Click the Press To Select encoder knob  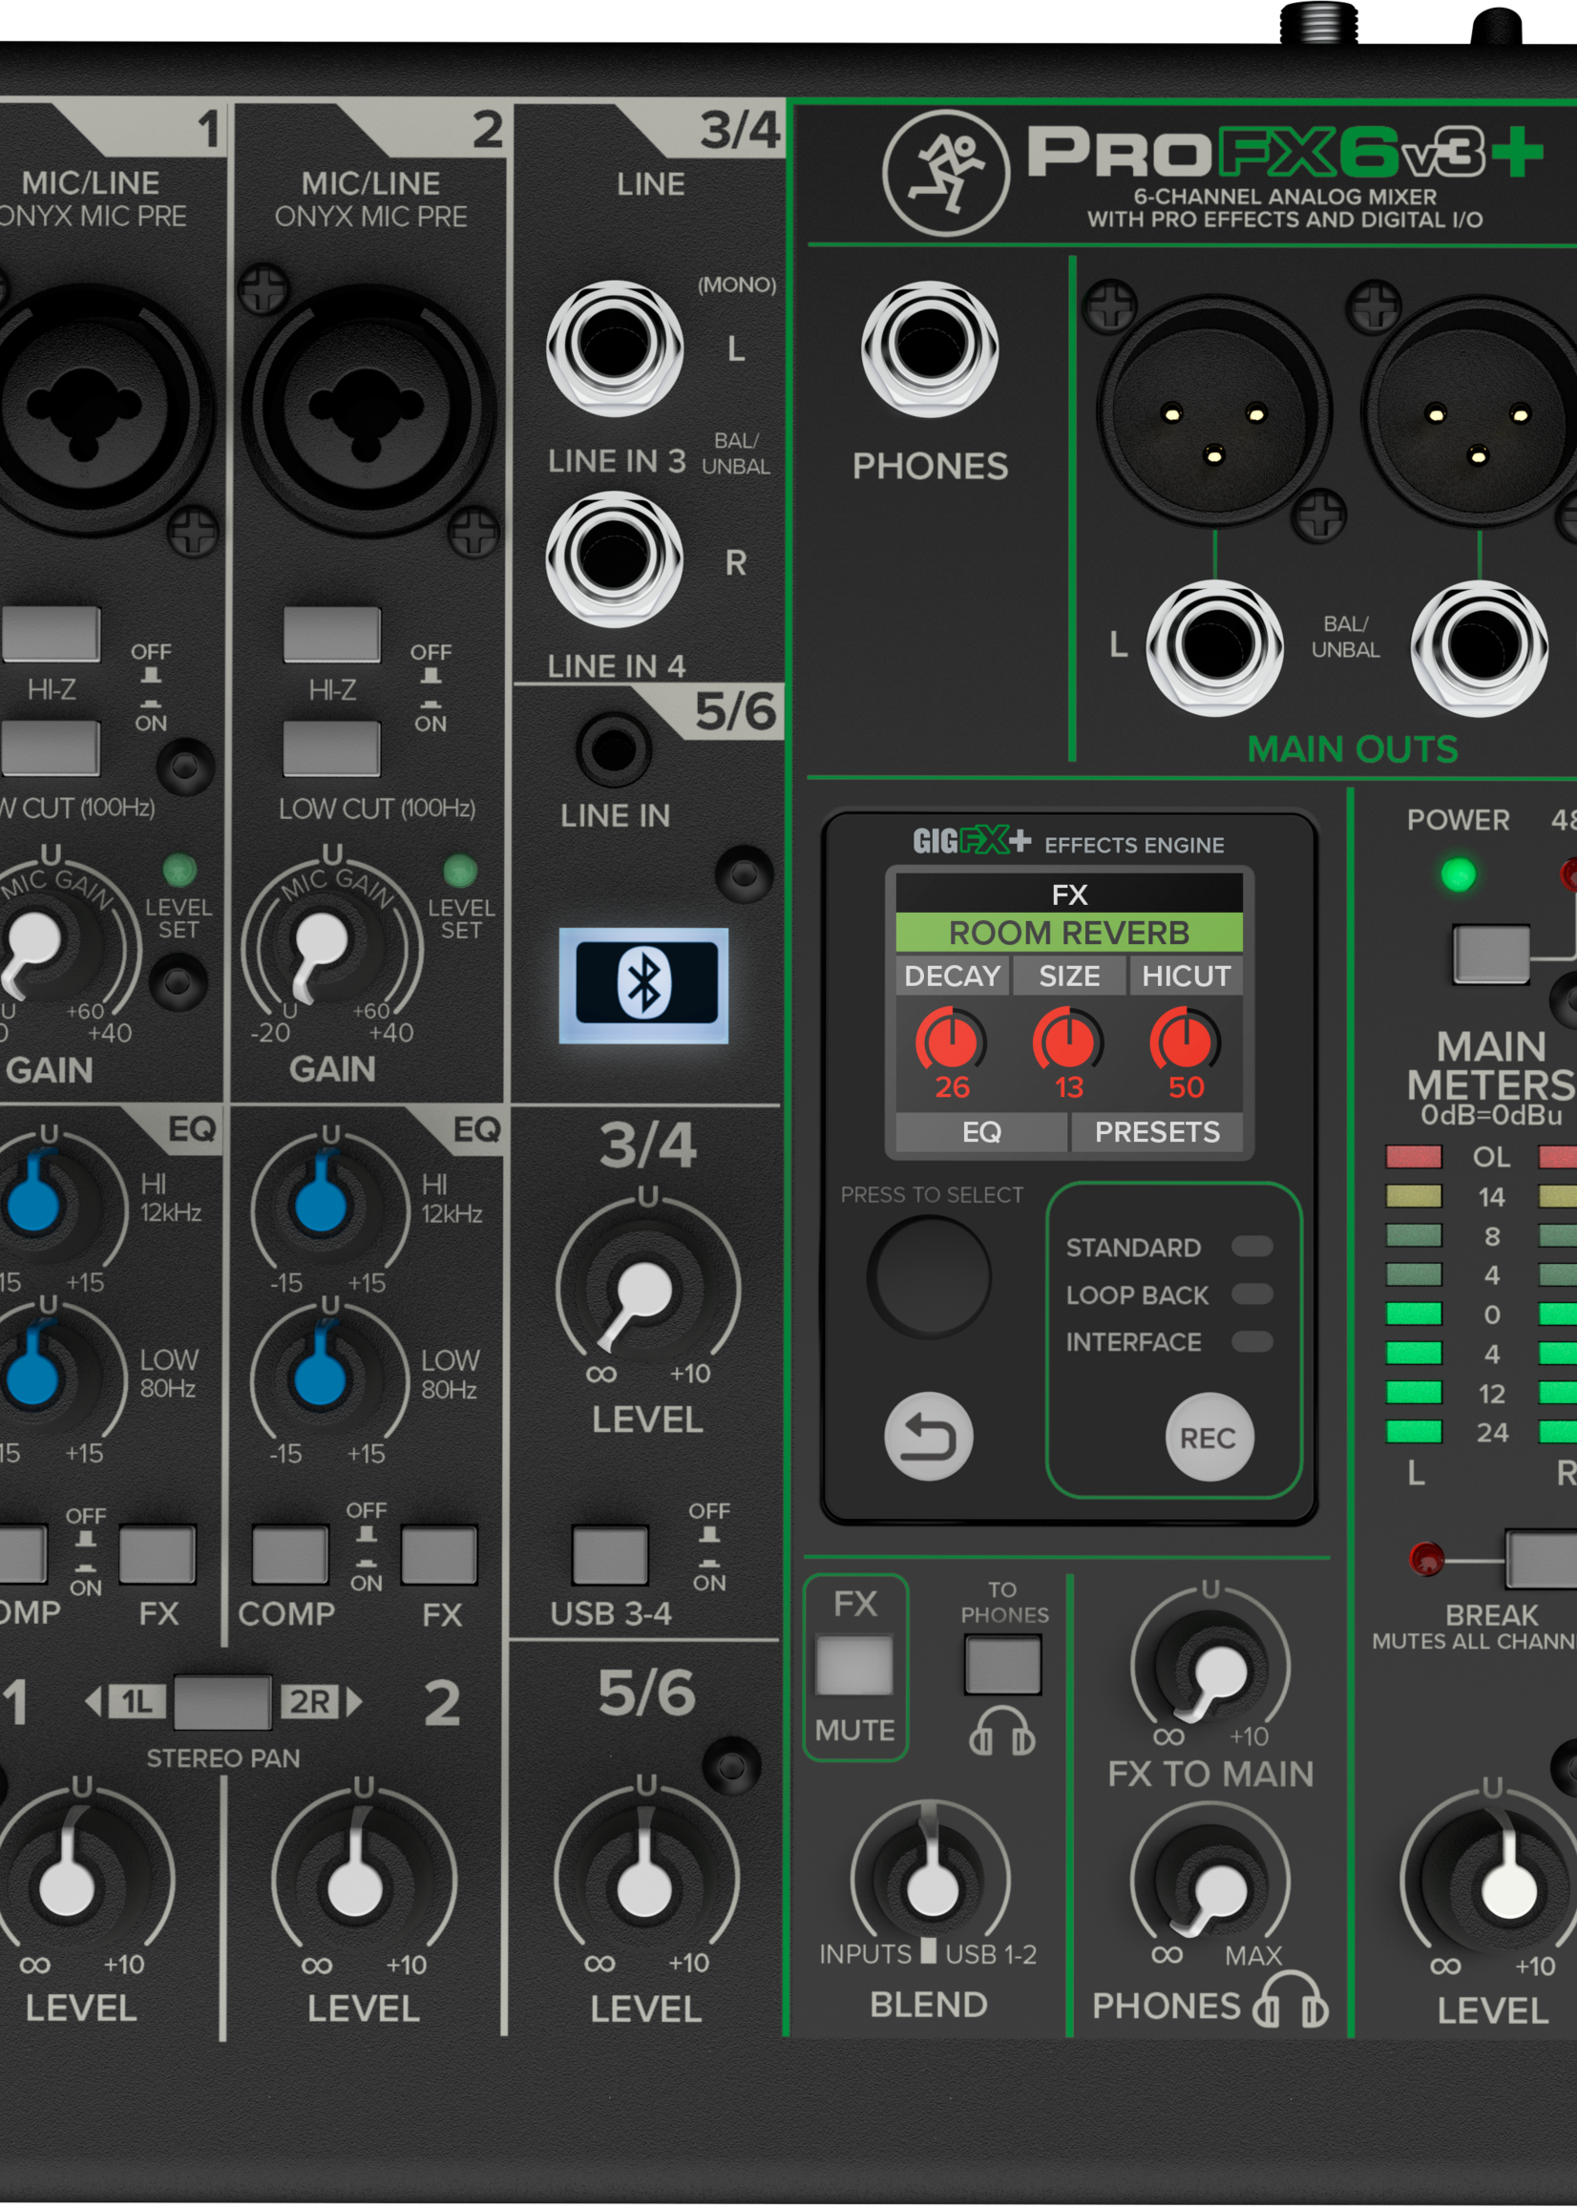930,1277
